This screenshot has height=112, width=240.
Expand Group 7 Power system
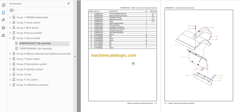(x=10, y=59)
